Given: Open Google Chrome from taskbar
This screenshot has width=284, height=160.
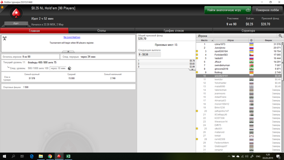Looking at the screenshot, I should coord(50,156).
